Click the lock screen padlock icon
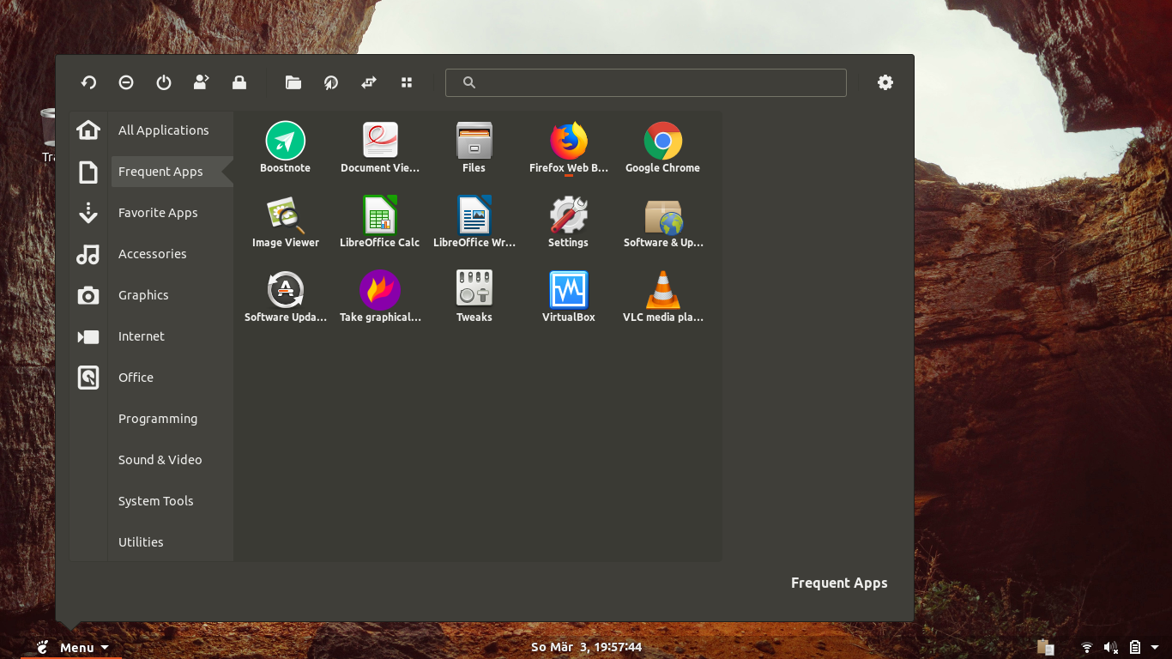 pyautogui.click(x=239, y=82)
